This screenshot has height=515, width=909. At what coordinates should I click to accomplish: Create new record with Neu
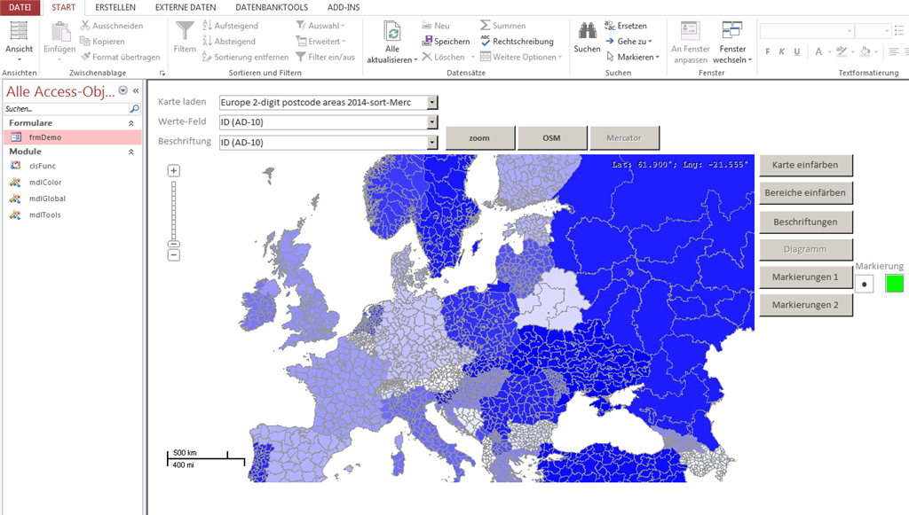tap(435, 26)
